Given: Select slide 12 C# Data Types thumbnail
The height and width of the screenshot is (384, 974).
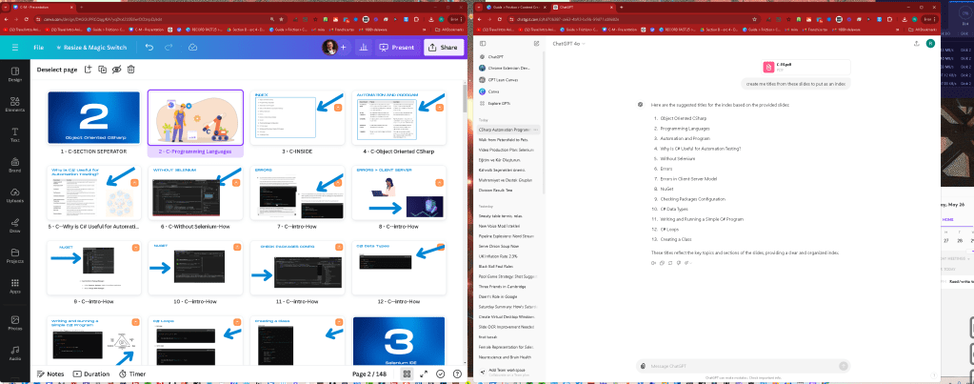Looking at the screenshot, I should 400,269.
